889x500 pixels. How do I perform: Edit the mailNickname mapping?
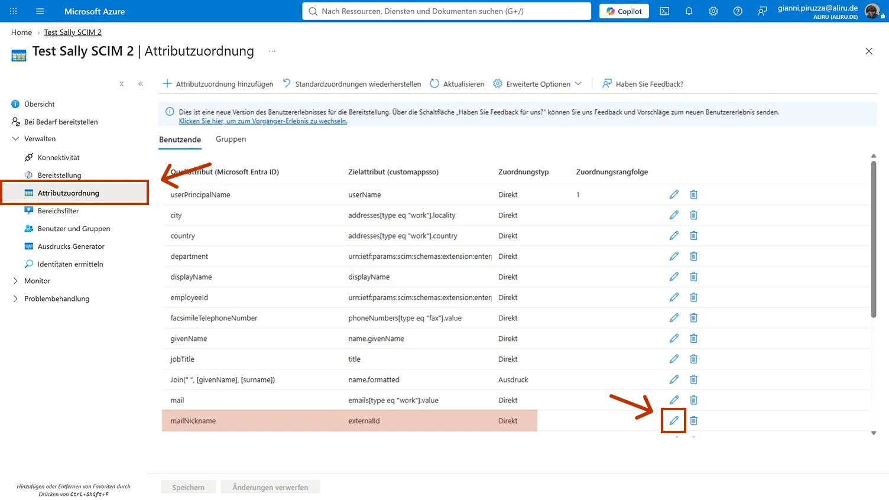point(674,421)
